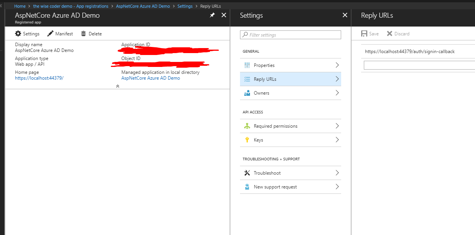Screen dimensions: 475x235
Task: Select the Reply URLs settings item
Action: point(290,79)
